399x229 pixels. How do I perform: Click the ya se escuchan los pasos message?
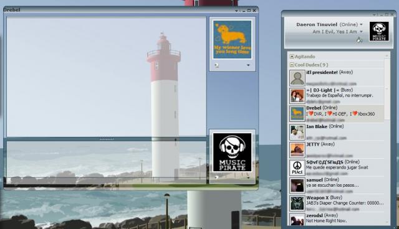(x=332, y=185)
